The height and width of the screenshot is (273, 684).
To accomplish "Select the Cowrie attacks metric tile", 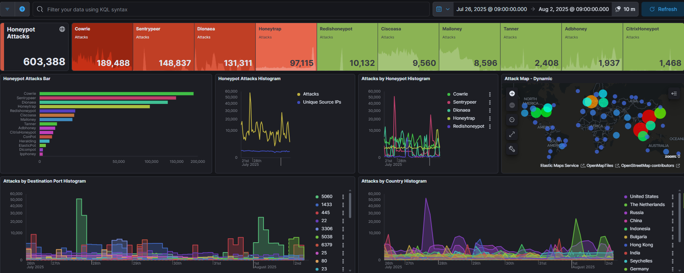I will [102, 47].
